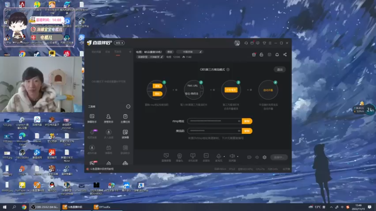The image size is (376, 211).
Task: Click the help icon beside OBS第三方推流模式
Action: pos(228,69)
